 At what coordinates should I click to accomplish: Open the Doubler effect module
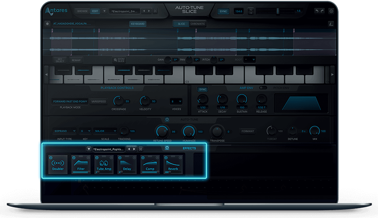click(x=58, y=164)
